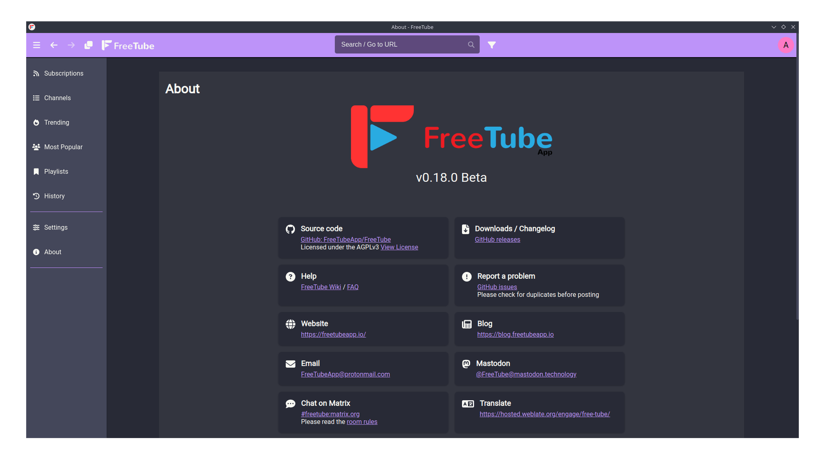Click the Search / Go to URL field

click(400, 44)
